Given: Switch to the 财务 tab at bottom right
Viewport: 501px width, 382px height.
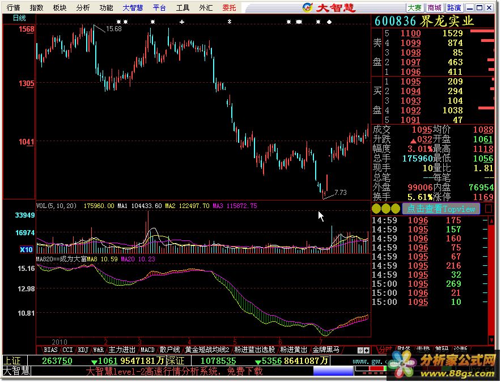Looking at the screenshot, I should (405, 349).
